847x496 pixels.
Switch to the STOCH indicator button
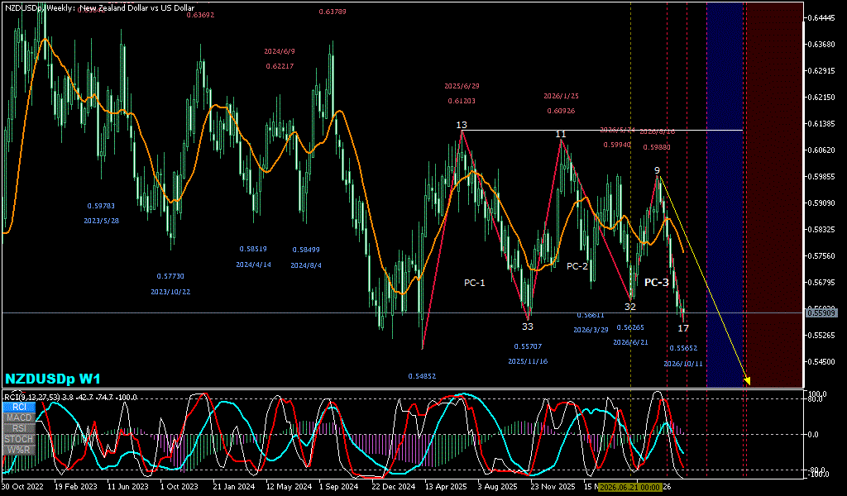click(x=19, y=439)
